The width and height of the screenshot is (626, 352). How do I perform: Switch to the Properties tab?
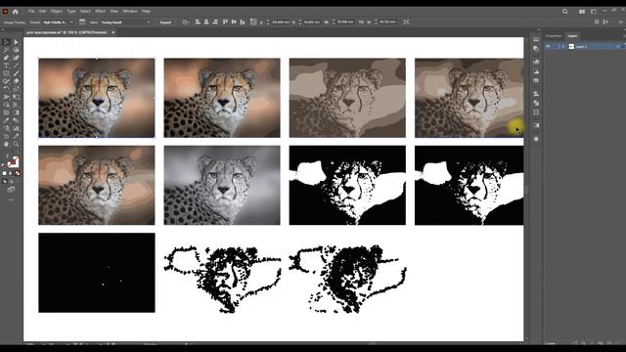click(554, 36)
